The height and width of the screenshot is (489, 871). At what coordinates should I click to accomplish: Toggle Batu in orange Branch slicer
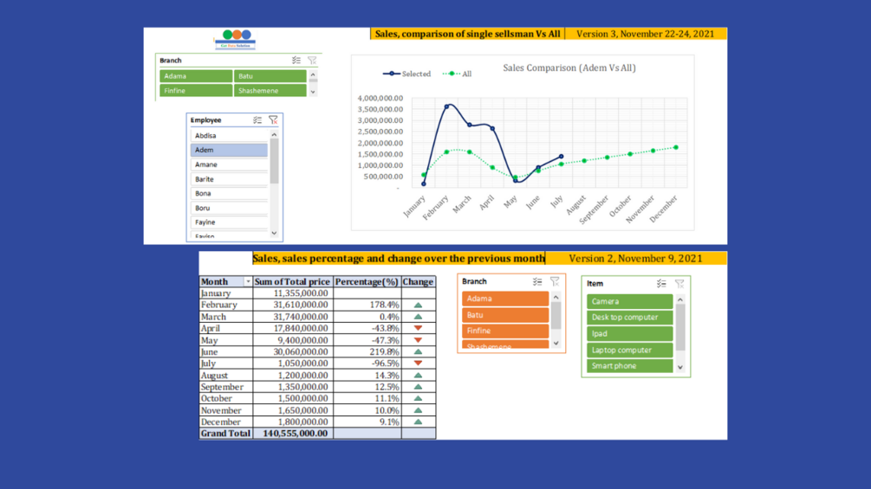(x=505, y=314)
